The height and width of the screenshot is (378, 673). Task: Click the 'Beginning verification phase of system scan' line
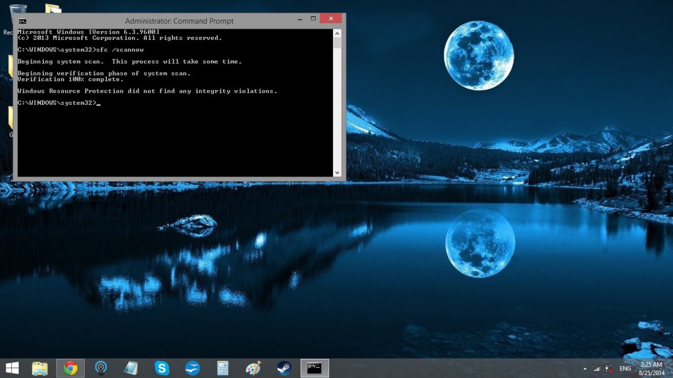point(104,74)
